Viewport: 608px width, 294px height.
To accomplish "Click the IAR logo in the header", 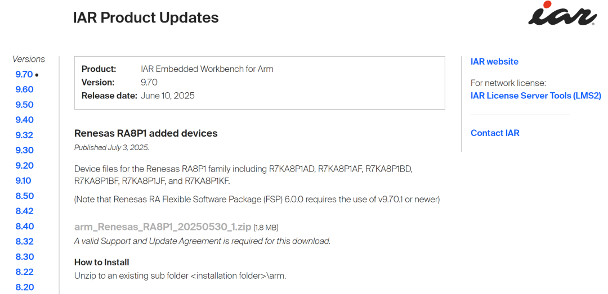I will (562, 13).
